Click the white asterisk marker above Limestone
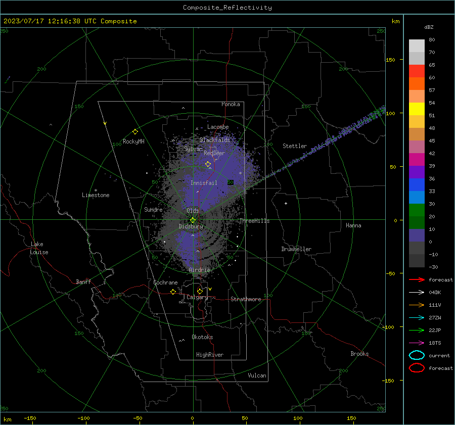The width and height of the screenshot is (455, 425). point(96,191)
